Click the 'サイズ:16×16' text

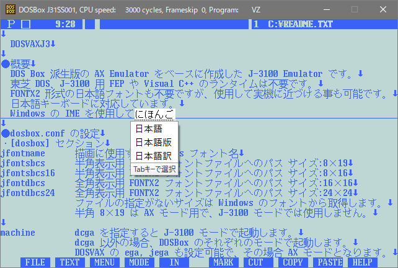(320, 183)
